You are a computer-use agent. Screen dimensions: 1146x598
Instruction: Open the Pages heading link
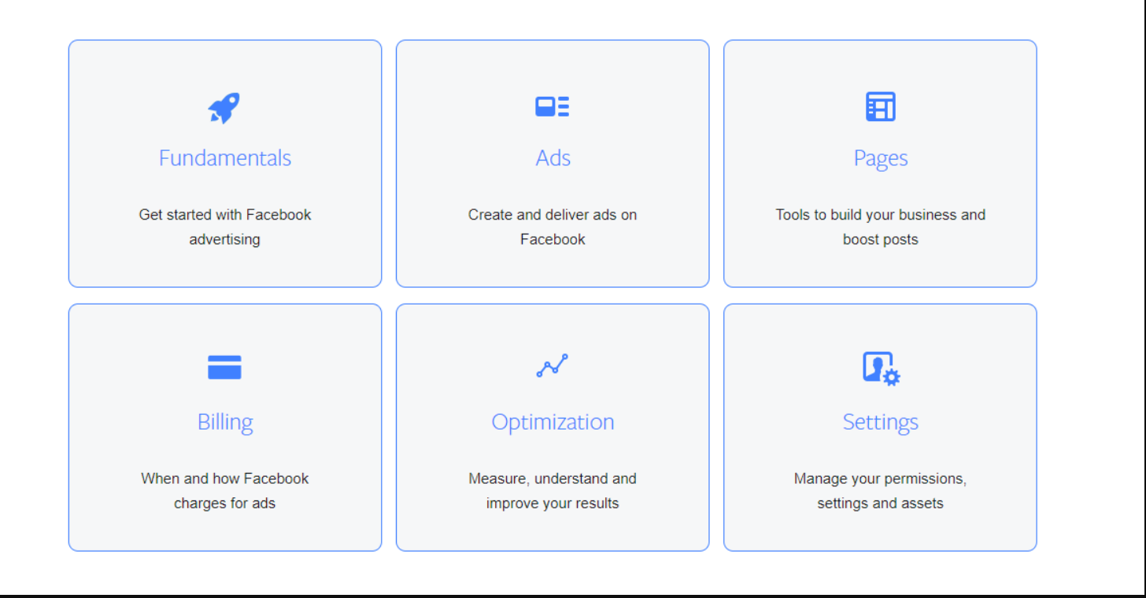click(881, 159)
